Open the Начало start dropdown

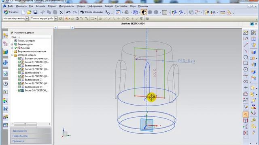(x=11, y=12)
